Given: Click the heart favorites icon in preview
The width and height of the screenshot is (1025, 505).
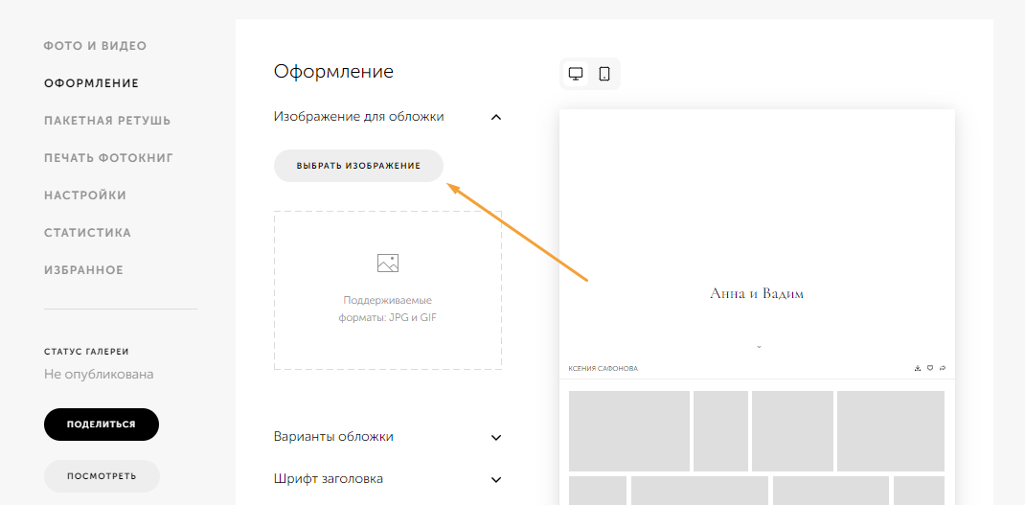Looking at the screenshot, I should point(930,368).
